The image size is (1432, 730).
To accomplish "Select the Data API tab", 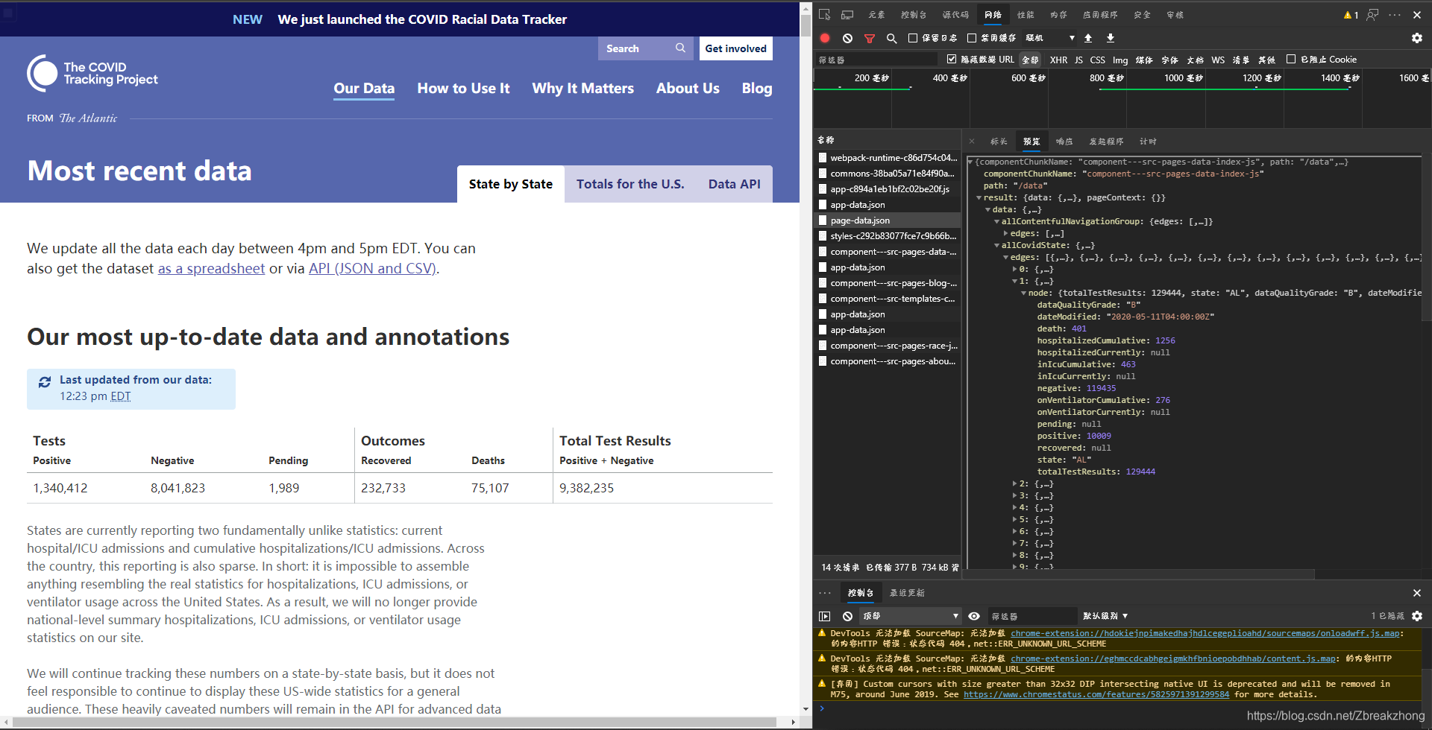I will (735, 184).
